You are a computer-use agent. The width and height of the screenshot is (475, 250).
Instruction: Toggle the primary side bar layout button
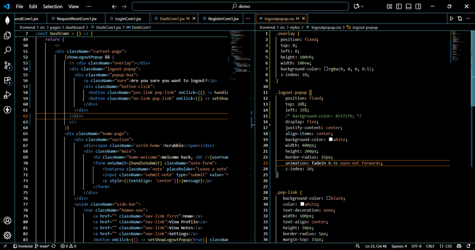click(x=399, y=6)
